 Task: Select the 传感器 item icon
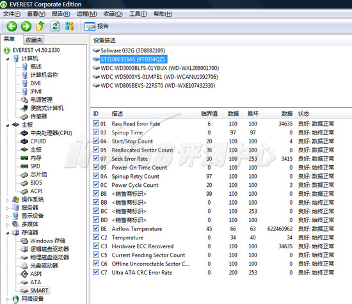tap(24, 116)
